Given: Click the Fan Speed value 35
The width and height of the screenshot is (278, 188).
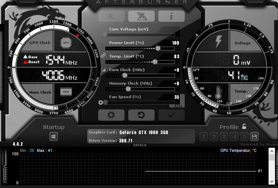Looking at the screenshot, I should point(176,97).
